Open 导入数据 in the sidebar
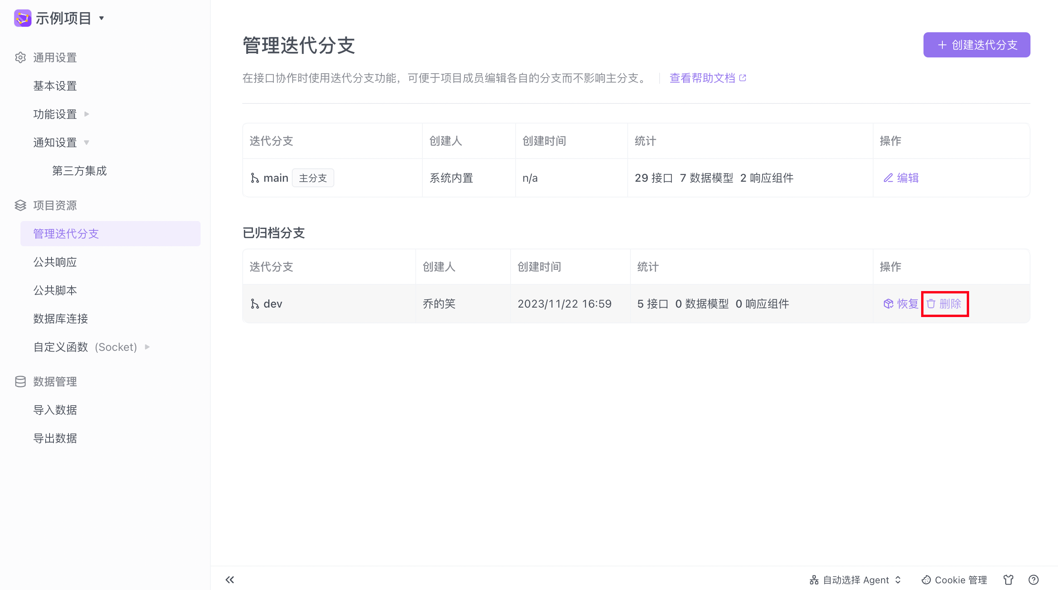The width and height of the screenshot is (1058, 590). click(55, 409)
